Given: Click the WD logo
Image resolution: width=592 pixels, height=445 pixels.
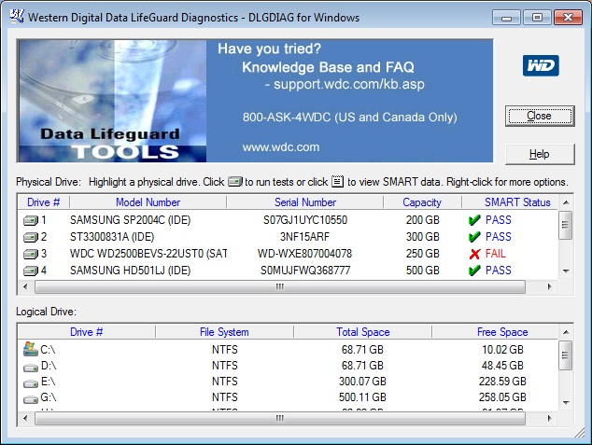Looking at the screenshot, I should pos(541,65).
